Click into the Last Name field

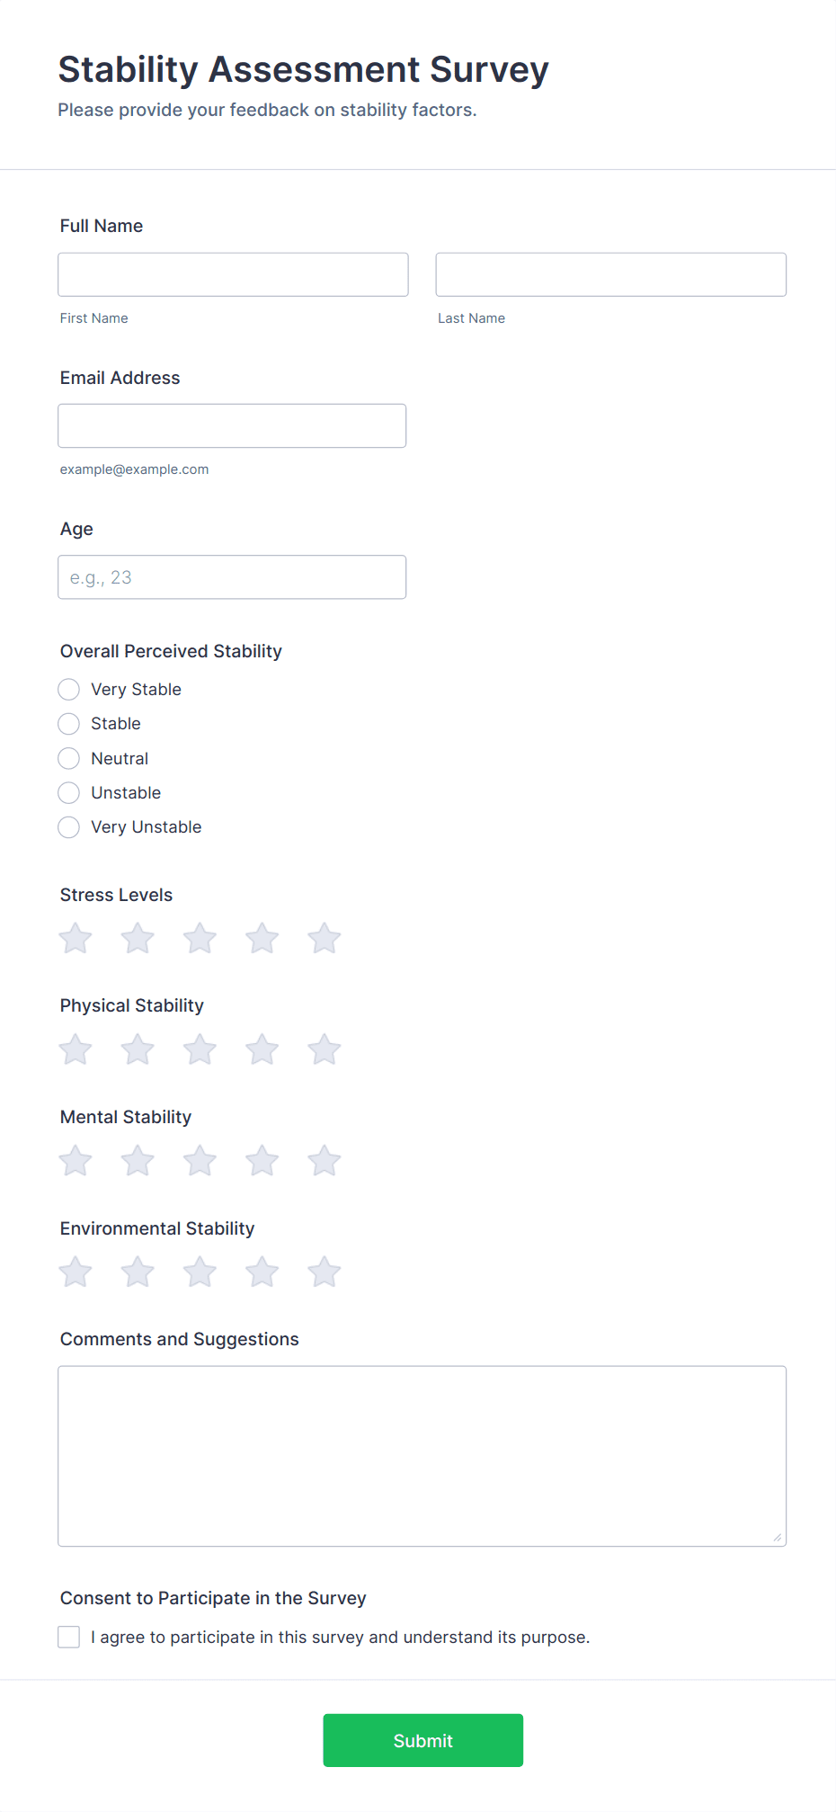pos(610,274)
